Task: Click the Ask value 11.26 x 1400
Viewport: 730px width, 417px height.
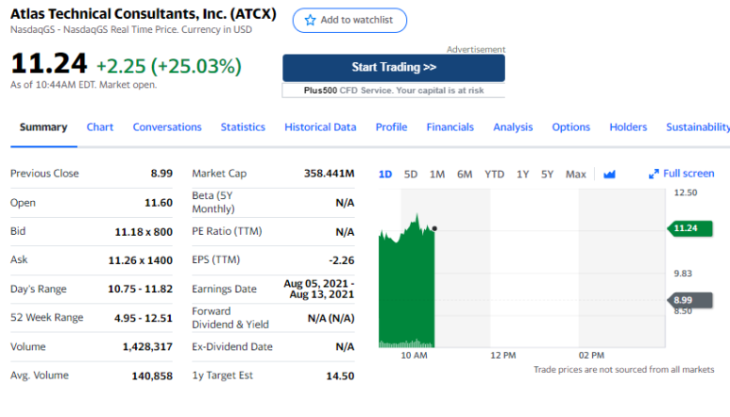Action: coord(141,260)
